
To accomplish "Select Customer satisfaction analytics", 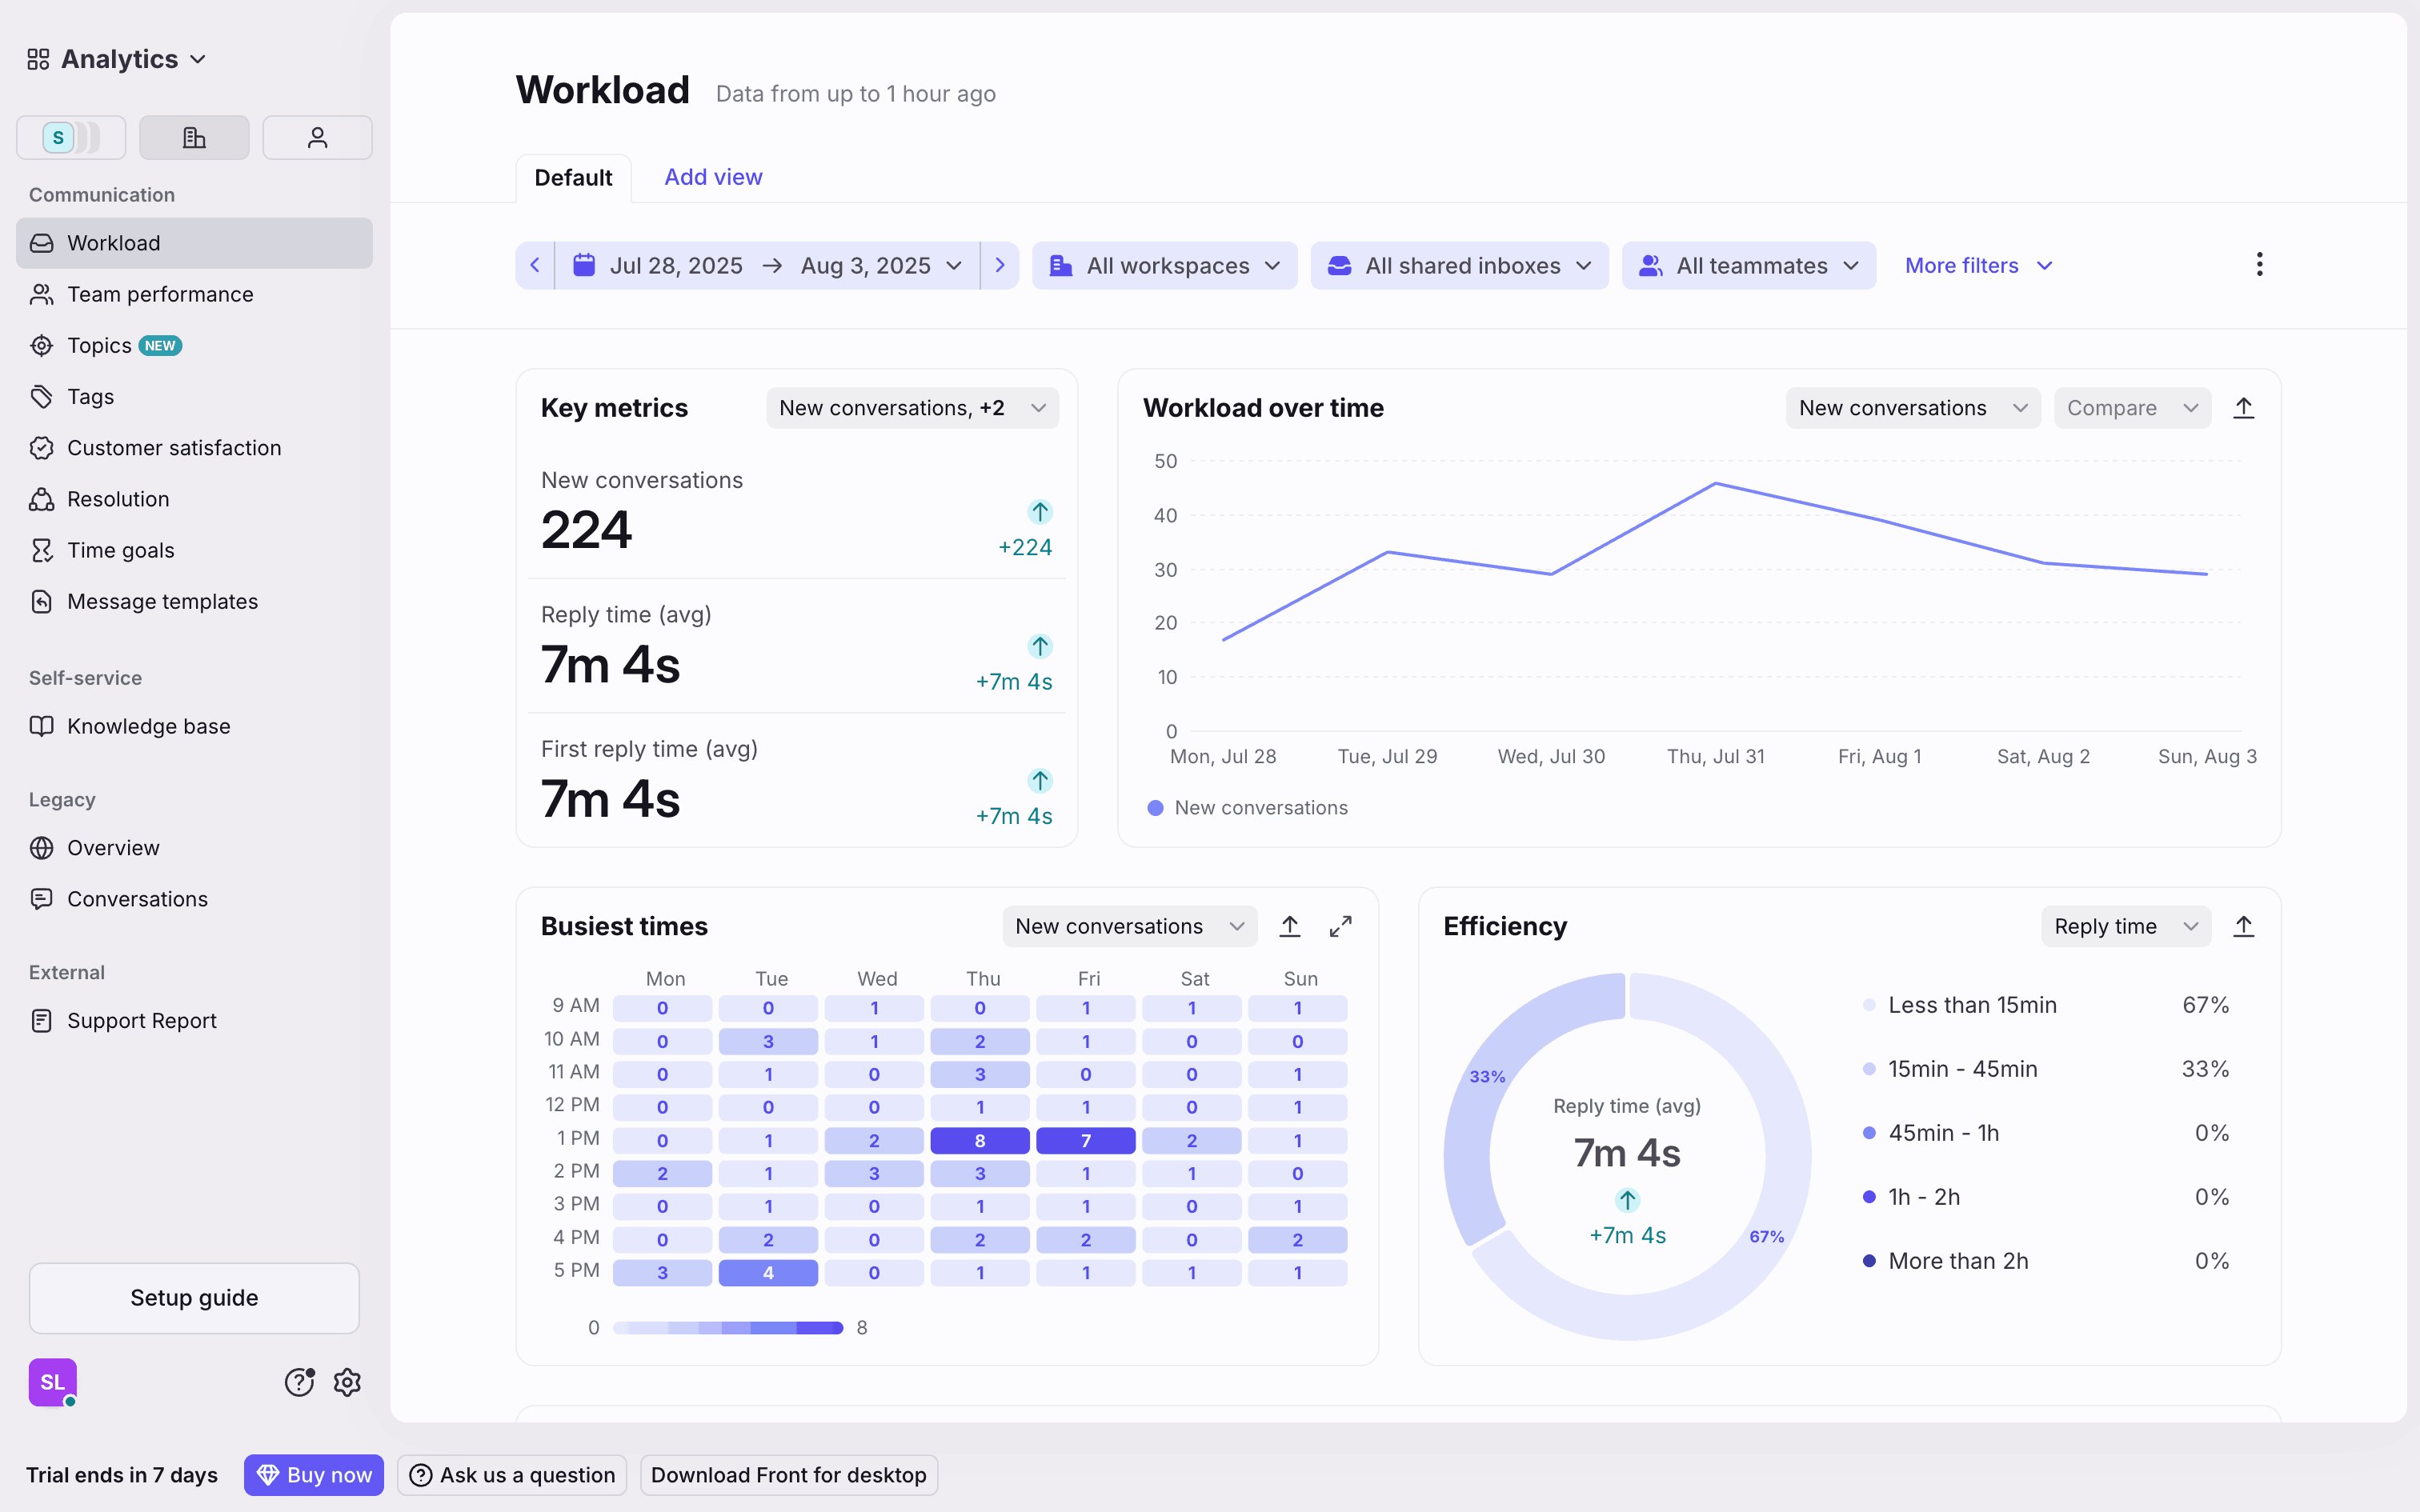I will click(174, 447).
